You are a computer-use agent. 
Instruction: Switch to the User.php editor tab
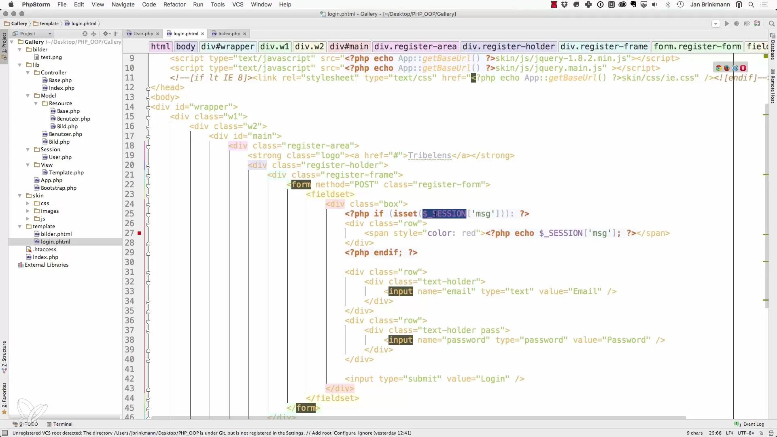point(143,34)
